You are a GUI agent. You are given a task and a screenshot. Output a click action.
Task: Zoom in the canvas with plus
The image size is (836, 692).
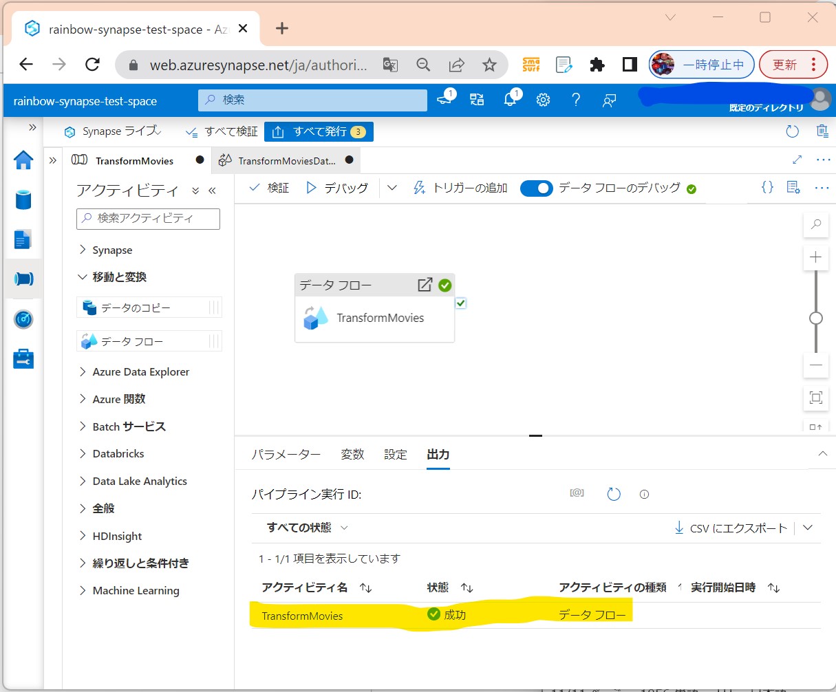click(816, 257)
